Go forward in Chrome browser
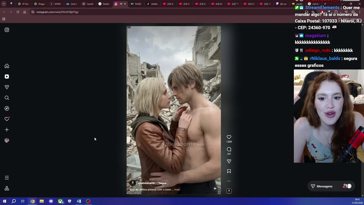 point(11,12)
